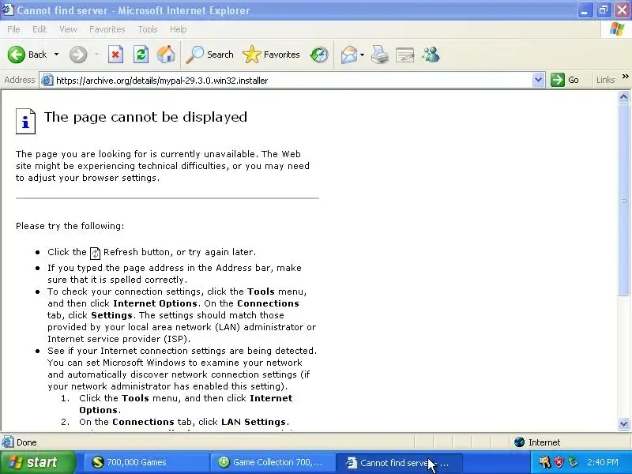Open the Windows Start menu
Viewport: 632px width, 474px height.
point(37,462)
